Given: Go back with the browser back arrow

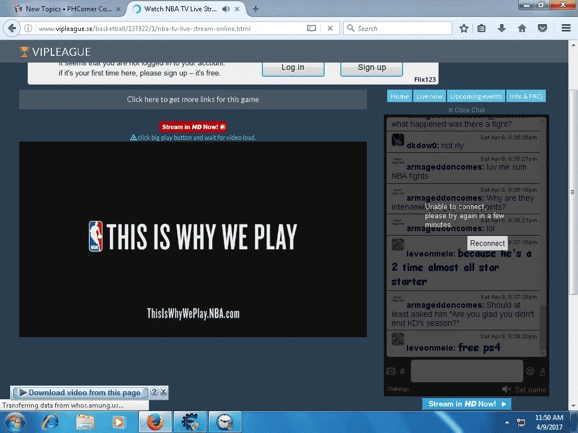Looking at the screenshot, I should coord(12,28).
